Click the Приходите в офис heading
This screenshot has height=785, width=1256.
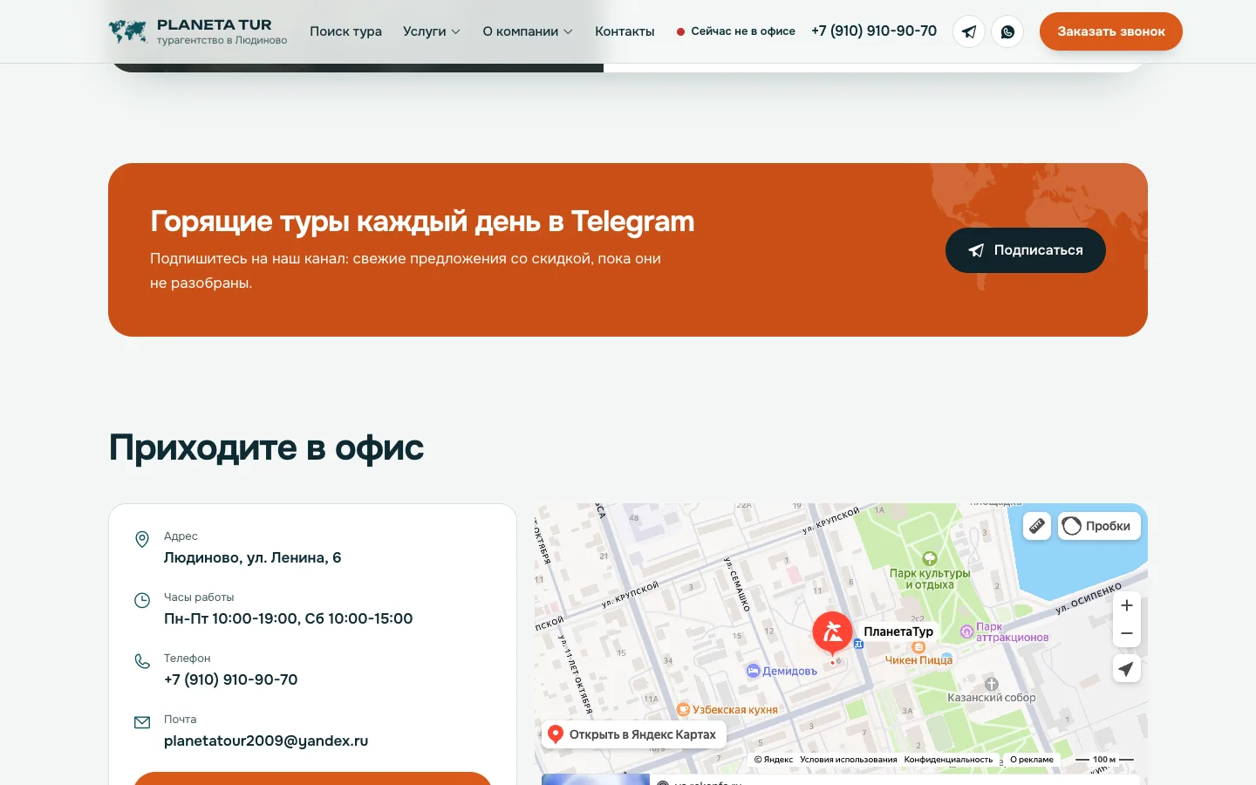pyautogui.click(x=266, y=447)
